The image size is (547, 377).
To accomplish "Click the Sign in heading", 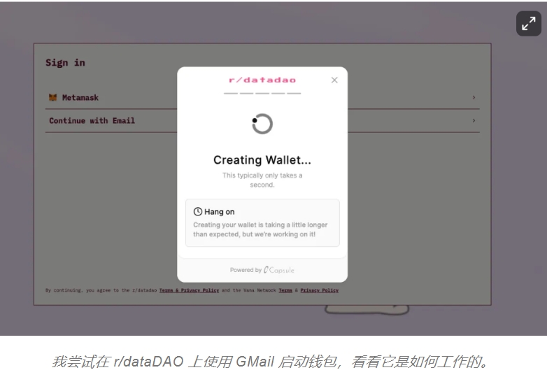I will (65, 63).
